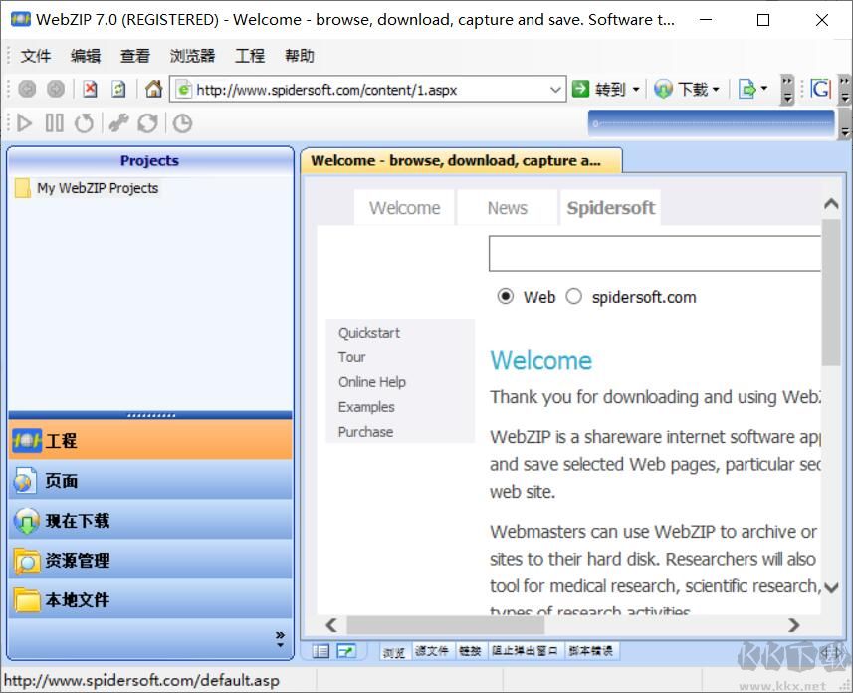
Task: Click the restart circular arrow icon
Action: [x=85, y=123]
